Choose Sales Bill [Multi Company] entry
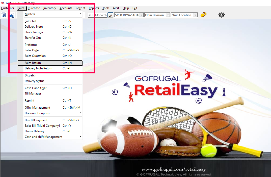Viewport: 271px width, 177px height. pos(50,126)
